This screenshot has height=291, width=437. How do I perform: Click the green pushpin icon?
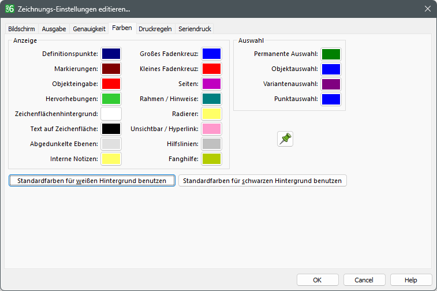[x=285, y=139]
